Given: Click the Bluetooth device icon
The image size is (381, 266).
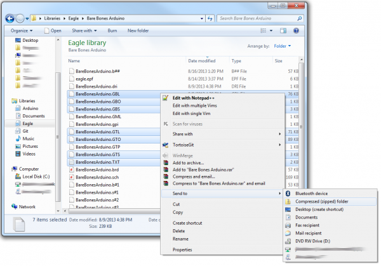Looking at the screenshot, I should coord(288,193).
